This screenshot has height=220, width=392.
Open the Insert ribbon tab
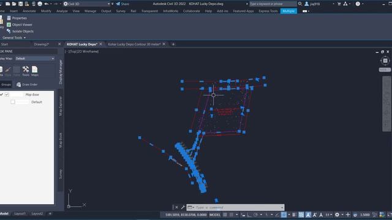tap(13, 11)
